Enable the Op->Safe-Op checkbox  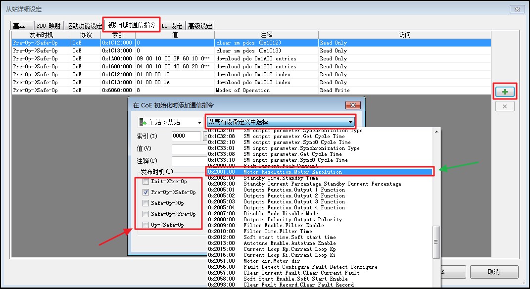[x=145, y=225]
